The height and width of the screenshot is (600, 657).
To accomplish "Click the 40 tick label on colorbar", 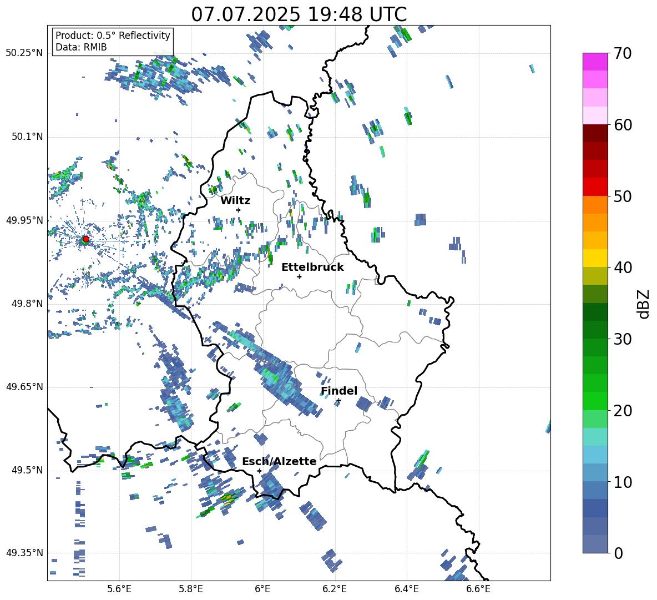I will point(622,268).
